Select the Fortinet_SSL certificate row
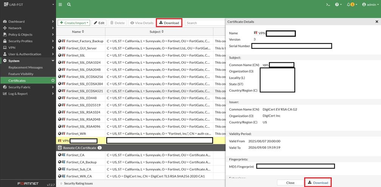The height and width of the screenshot is (187, 381). (141, 55)
